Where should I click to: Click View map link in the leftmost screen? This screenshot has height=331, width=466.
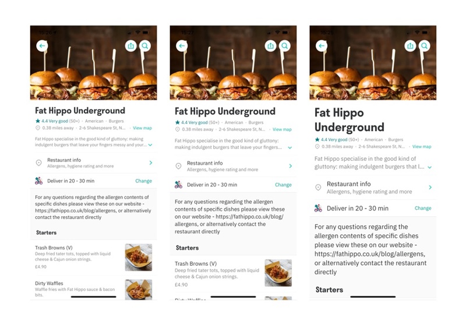[x=142, y=128]
